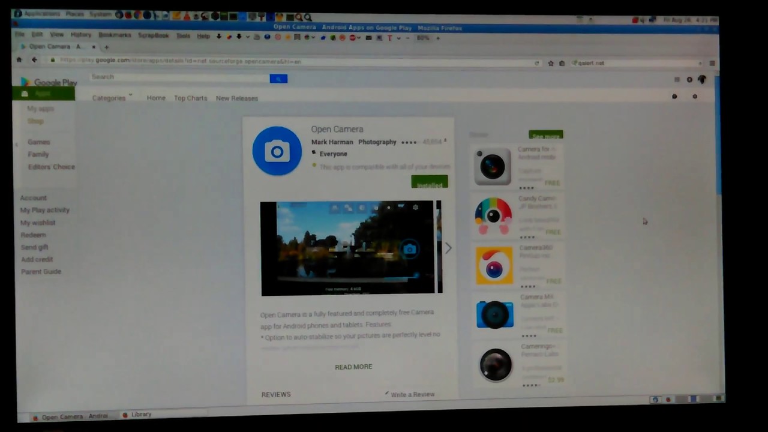Open the Open Camera screenshot thumbnail
Image resolution: width=768 pixels, height=432 pixels.
[347, 248]
